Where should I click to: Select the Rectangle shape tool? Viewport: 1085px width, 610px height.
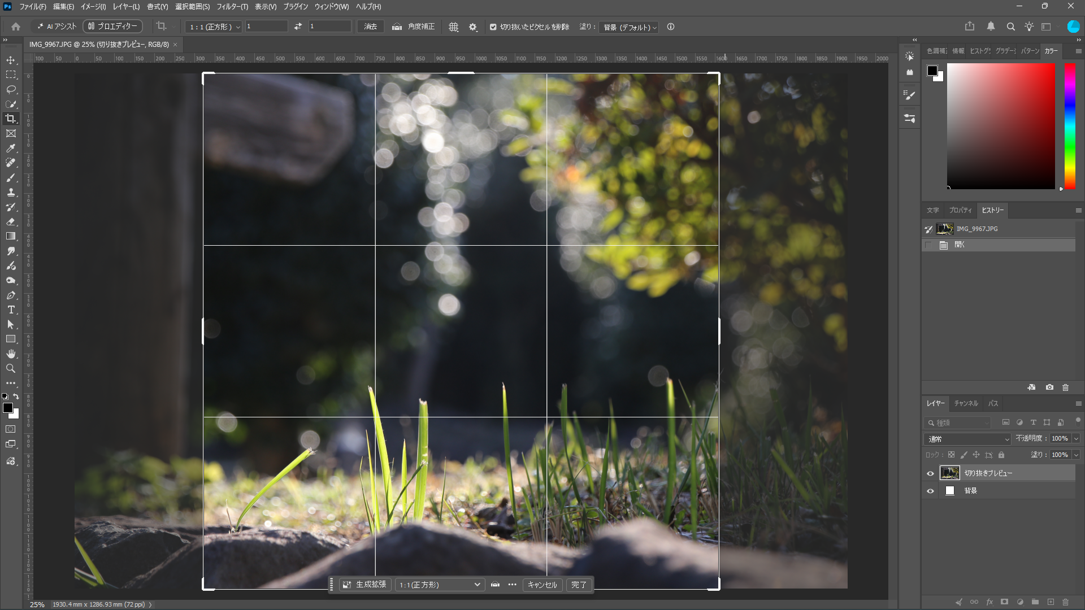coord(11,339)
